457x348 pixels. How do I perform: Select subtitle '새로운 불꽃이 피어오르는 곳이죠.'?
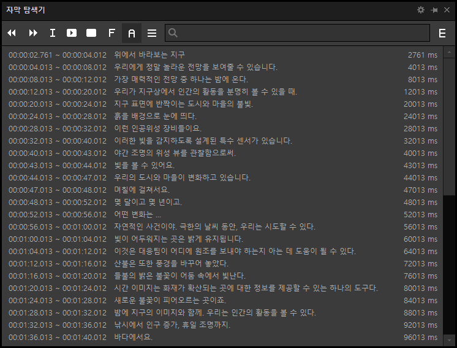point(170,300)
